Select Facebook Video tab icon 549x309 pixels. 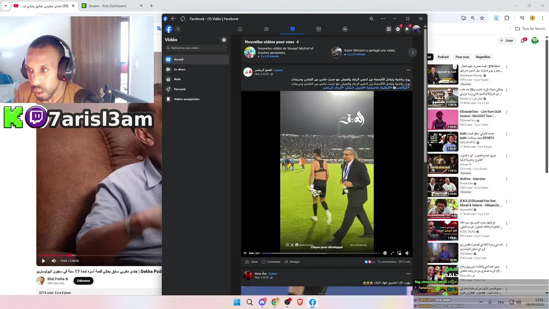[x=293, y=29]
